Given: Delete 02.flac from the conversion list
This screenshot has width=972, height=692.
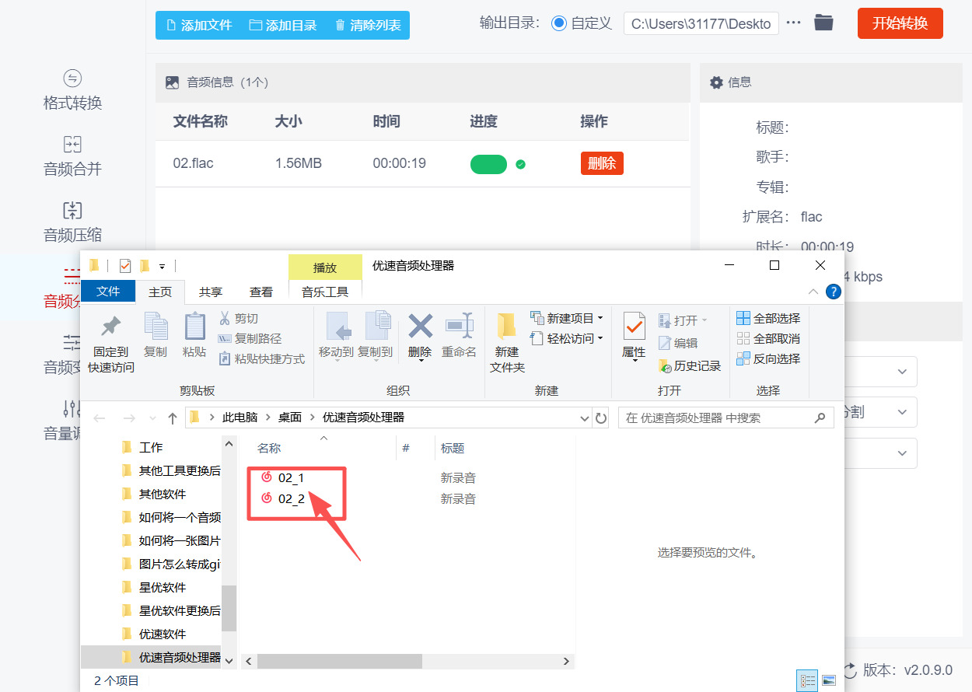Looking at the screenshot, I should click(601, 163).
